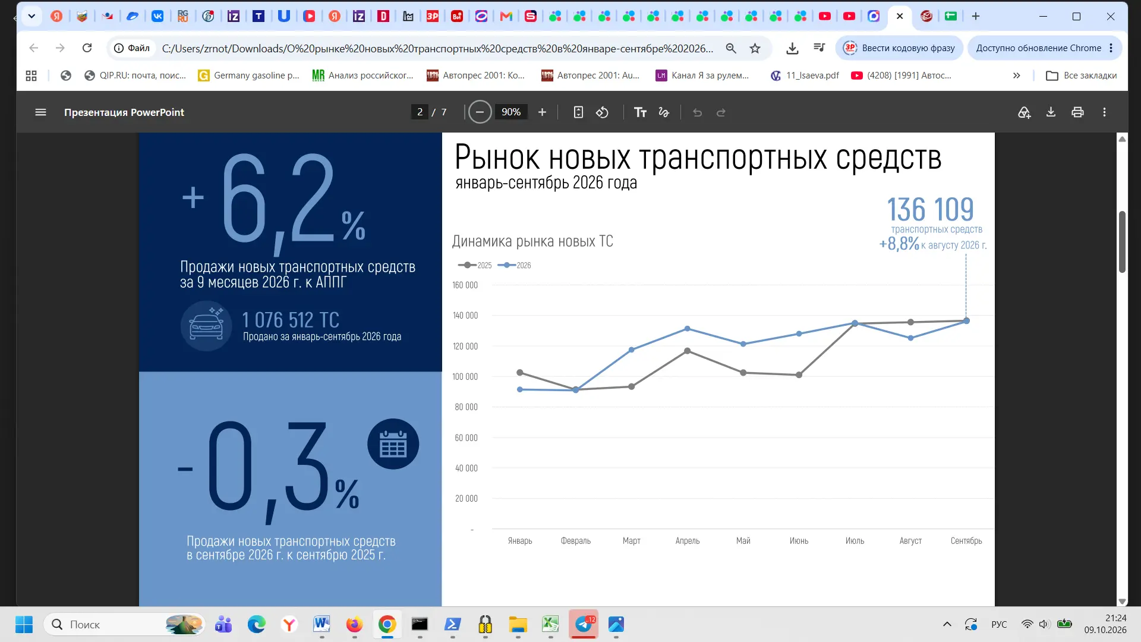This screenshot has height=642, width=1141.
Task: Undo last annotation in PDF toolbar
Action: pyautogui.click(x=698, y=112)
